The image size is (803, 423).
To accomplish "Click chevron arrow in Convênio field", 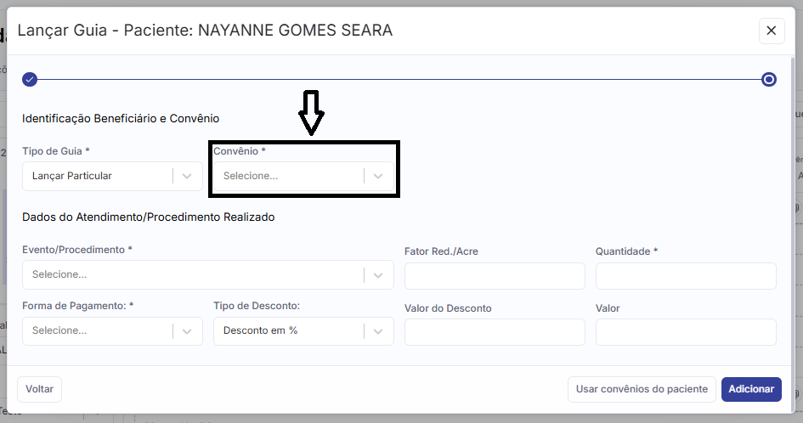I will [x=378, y=176].
